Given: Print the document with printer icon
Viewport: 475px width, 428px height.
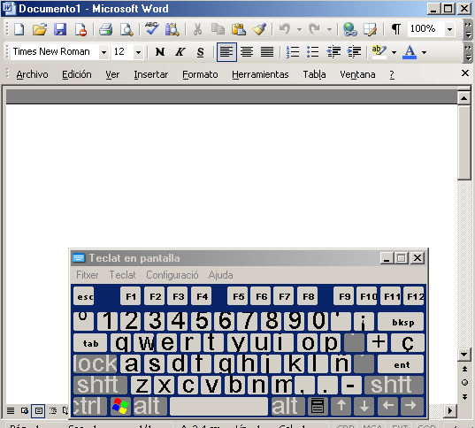Looking at the screenshot, I should pyautogui.click(x=106, y=29).
